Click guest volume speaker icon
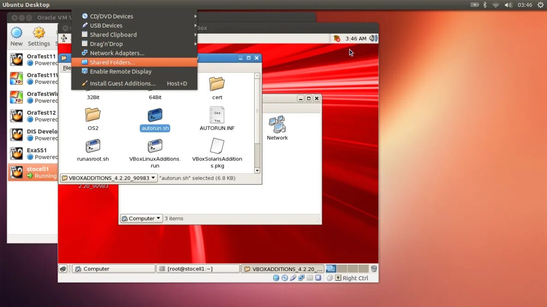547x307 pixels. tap(373, 38)
